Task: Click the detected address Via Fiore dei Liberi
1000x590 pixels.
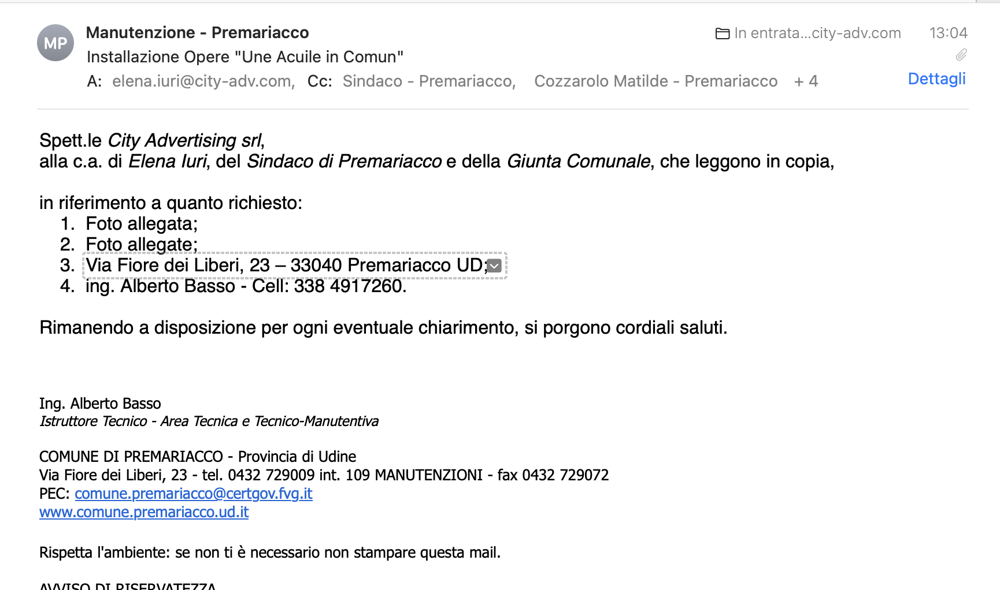Action: coord(286,266)
